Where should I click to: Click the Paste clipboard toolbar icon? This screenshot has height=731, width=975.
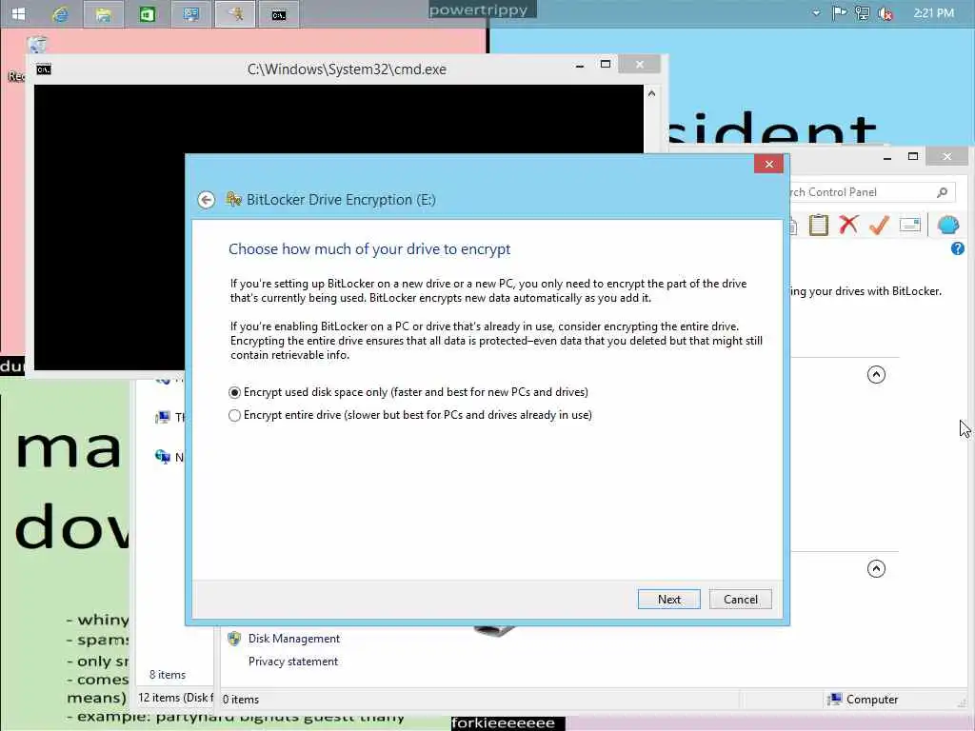818,225
